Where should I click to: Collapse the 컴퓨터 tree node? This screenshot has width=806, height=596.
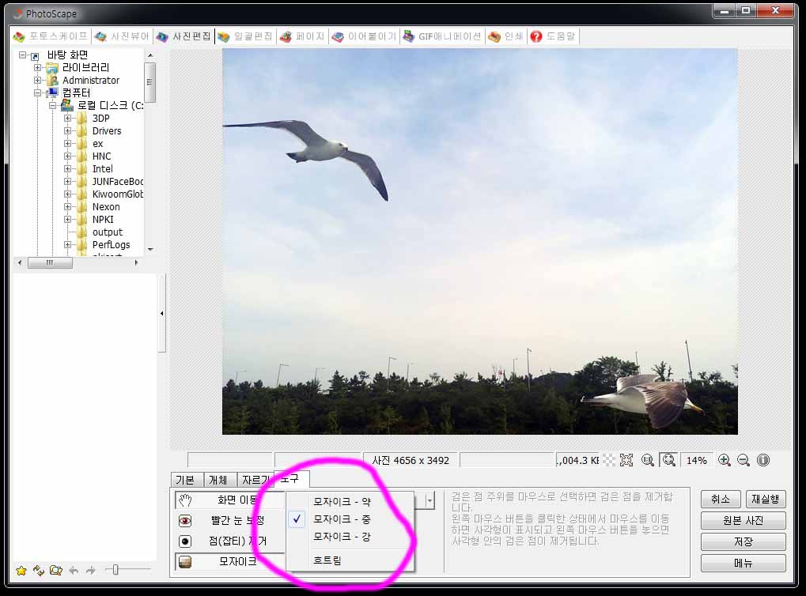[x=37, y=93]
